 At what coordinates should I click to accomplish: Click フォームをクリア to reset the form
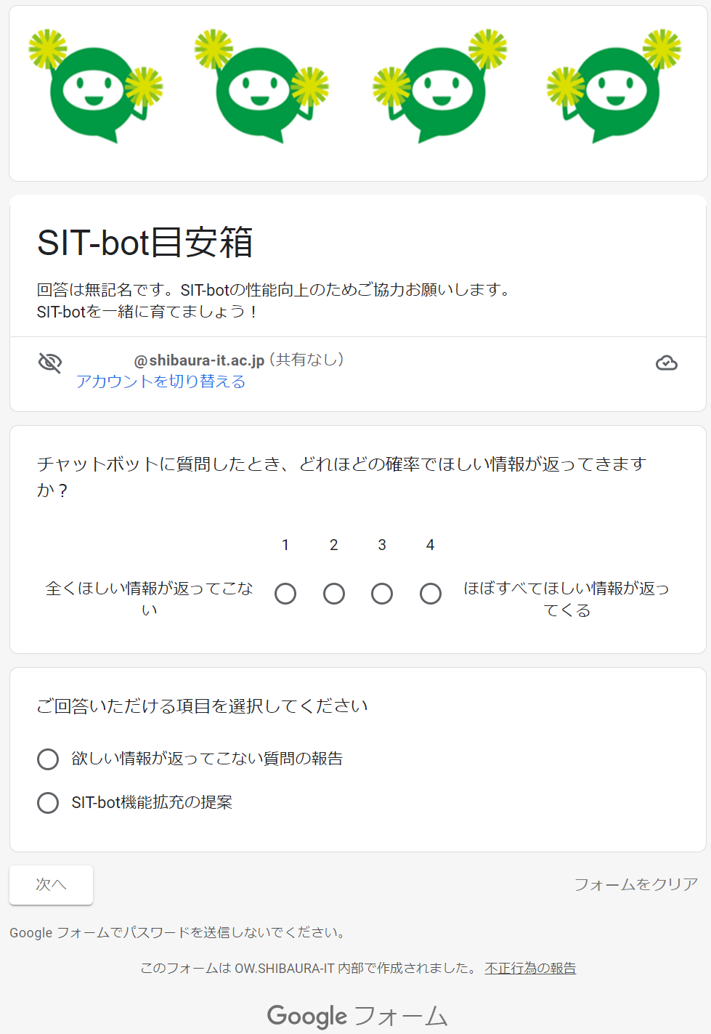click(635, 884)
